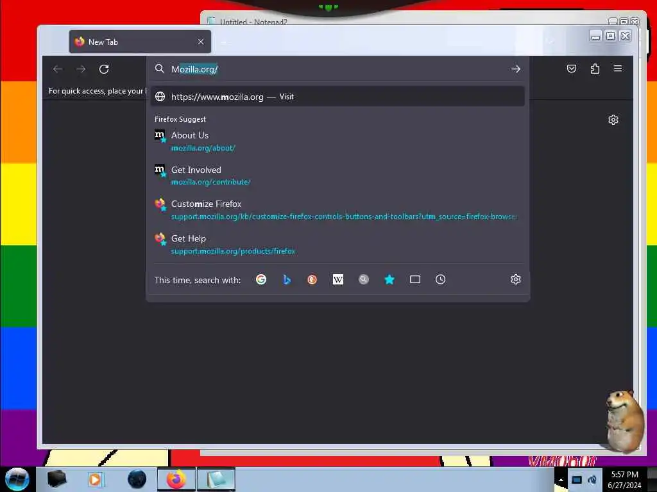Click the system tray network monitor icon
657x492 pixels.
pos(577,480)
